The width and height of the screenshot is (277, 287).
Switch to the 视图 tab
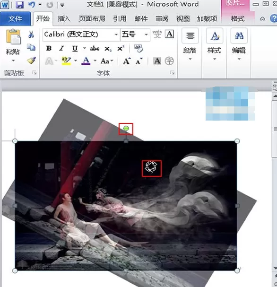(183, 18)
